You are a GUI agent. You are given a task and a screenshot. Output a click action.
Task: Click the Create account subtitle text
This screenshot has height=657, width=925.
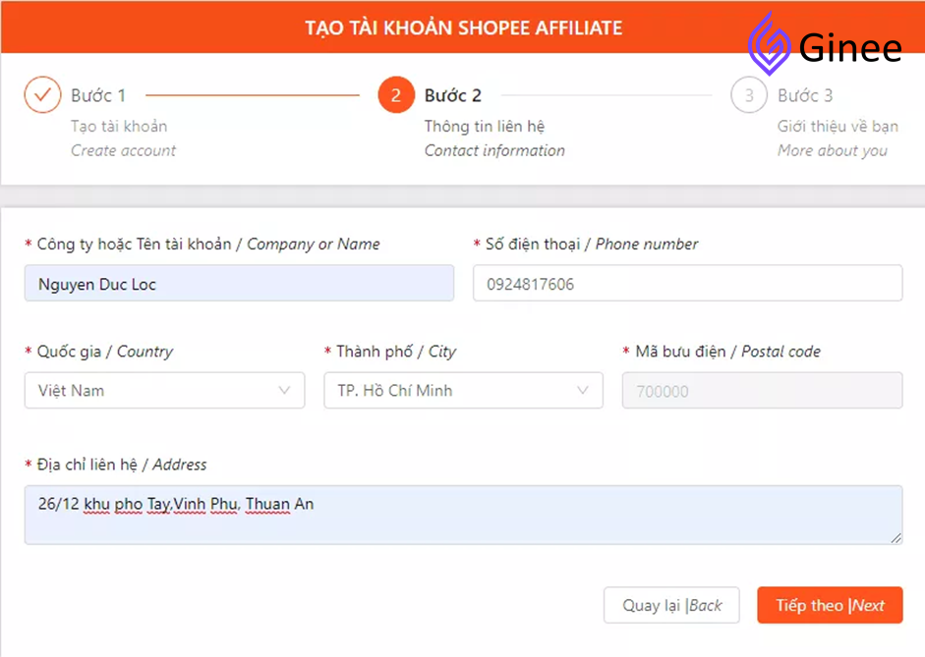click(123, 151)
